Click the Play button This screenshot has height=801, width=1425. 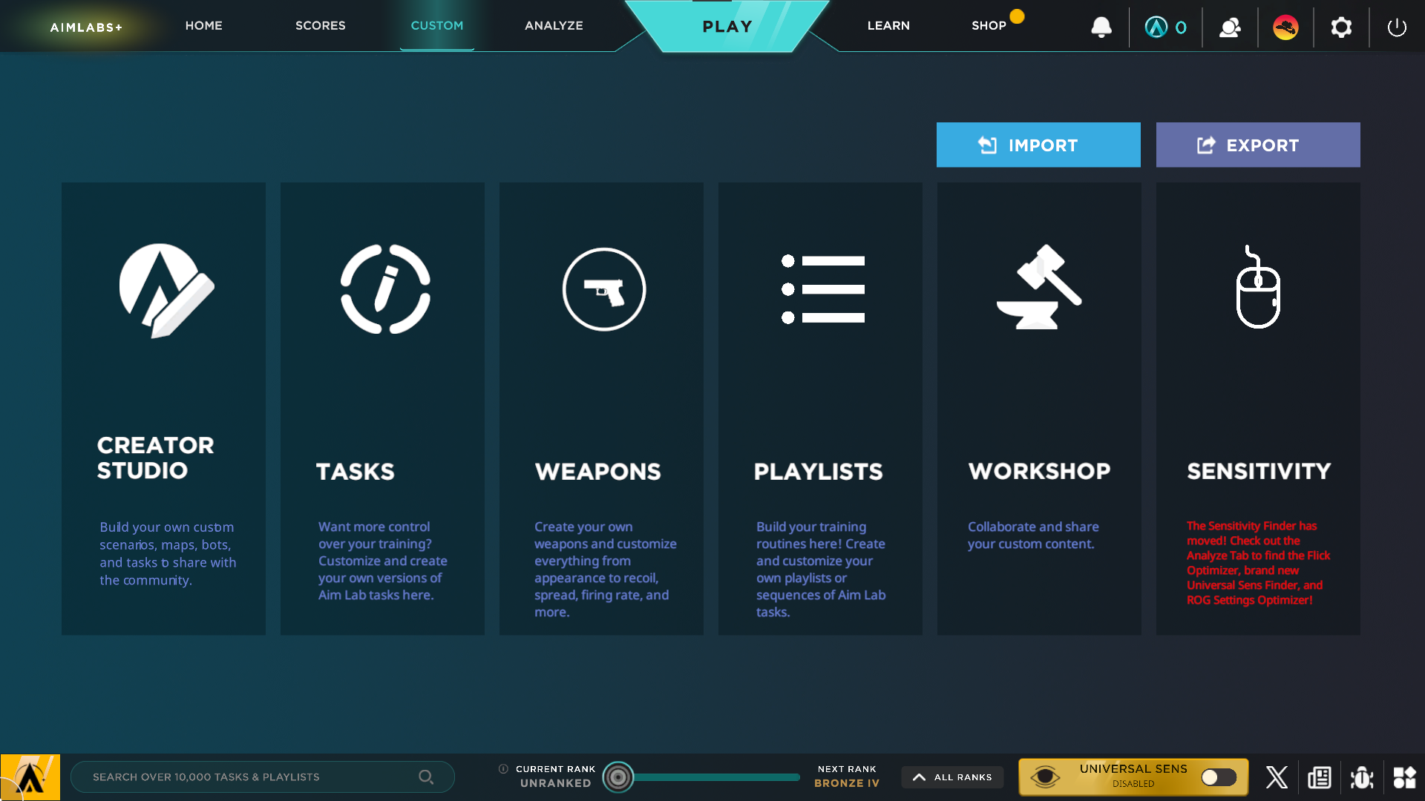pos(727,26)
